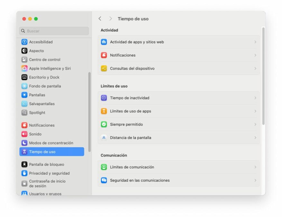Click the Salvapantallas icon

pos(24,104)
